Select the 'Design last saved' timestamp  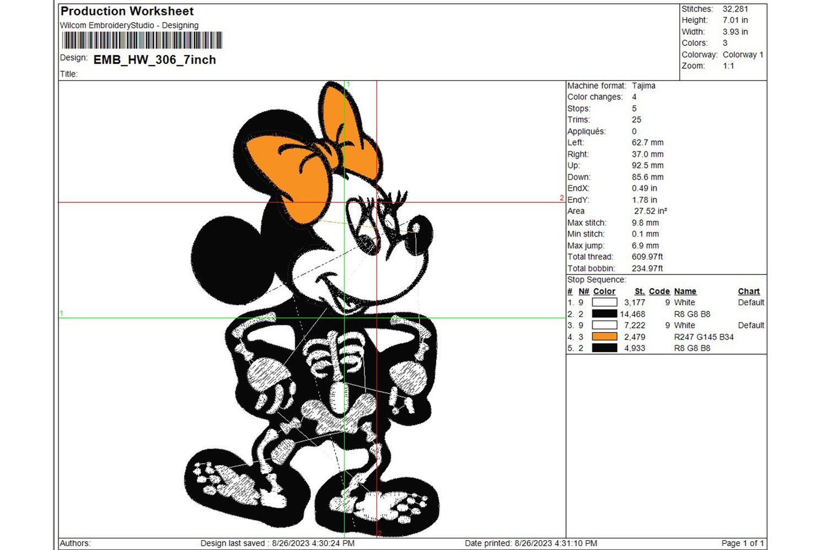(x=277, y=543)
